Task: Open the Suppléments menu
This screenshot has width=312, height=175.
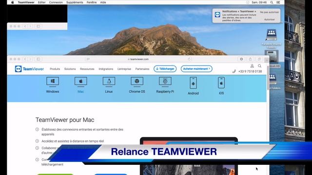Action: (x=75, y=2)
